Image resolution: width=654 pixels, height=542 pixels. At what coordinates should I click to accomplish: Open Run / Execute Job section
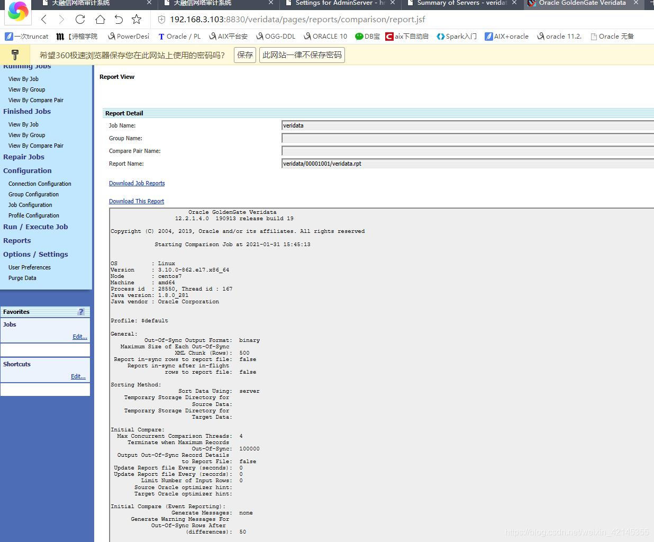(x=35, y=227)
